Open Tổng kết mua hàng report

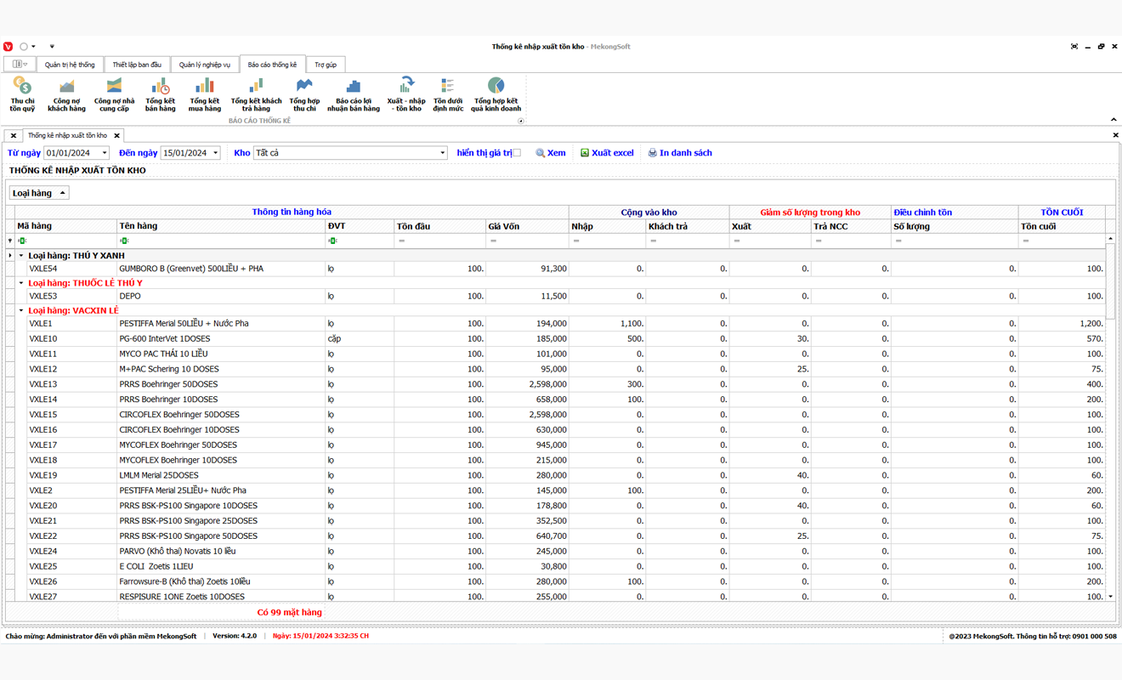[x=204, y=94]
